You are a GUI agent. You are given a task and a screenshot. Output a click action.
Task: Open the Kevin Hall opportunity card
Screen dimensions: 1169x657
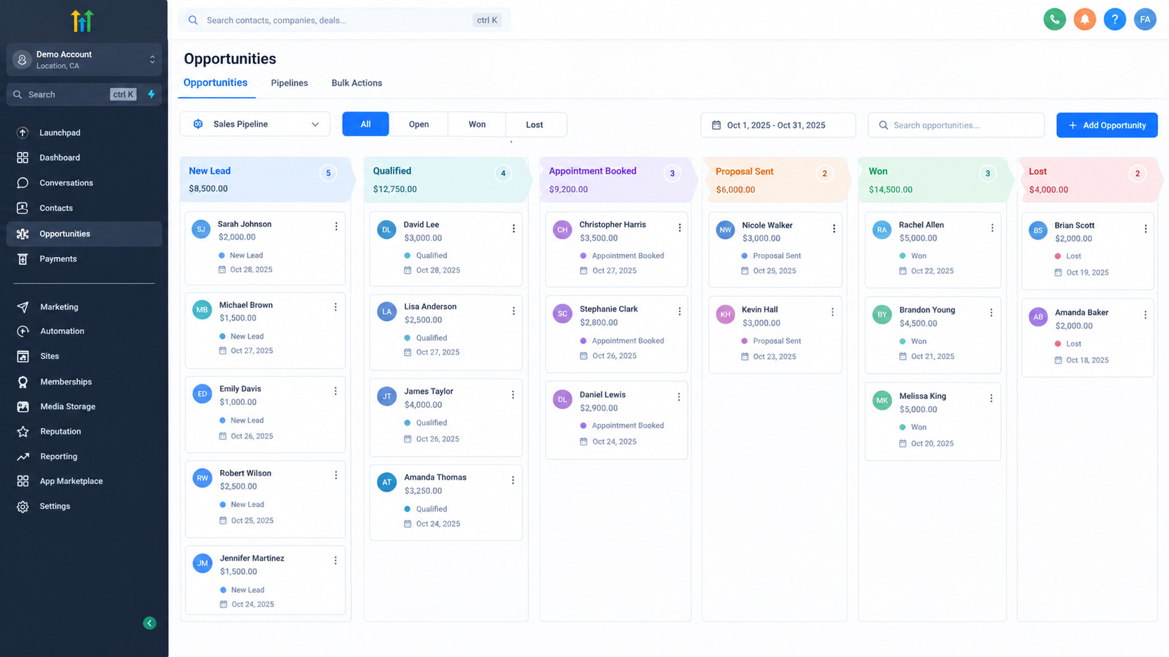pyautogui.click(x=775, y=335)
